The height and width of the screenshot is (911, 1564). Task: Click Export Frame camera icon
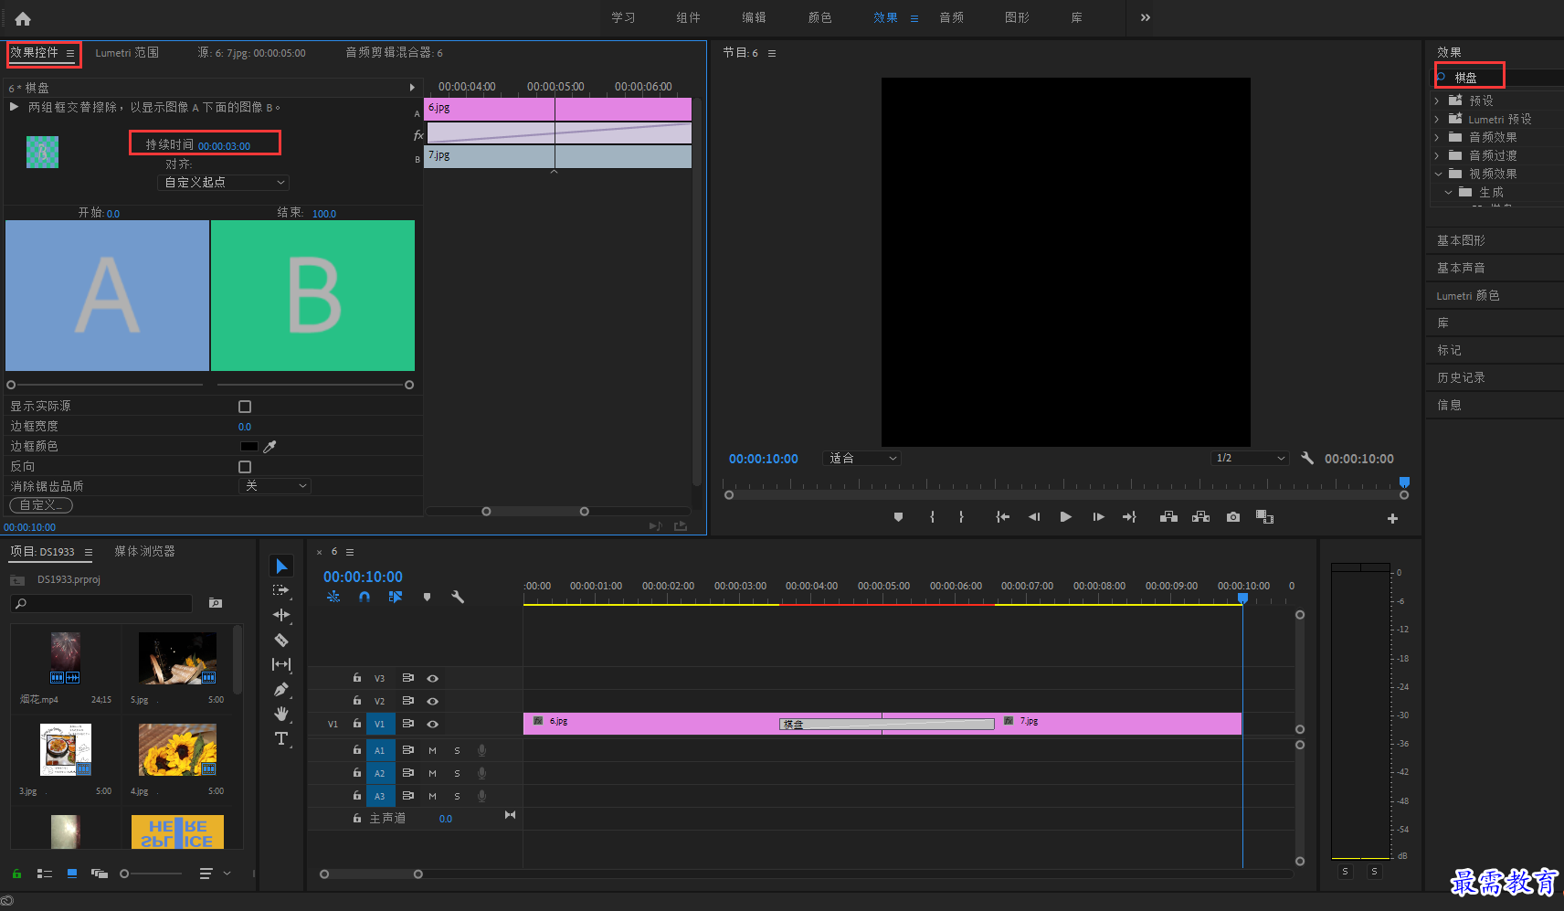tap(1233, 517)
